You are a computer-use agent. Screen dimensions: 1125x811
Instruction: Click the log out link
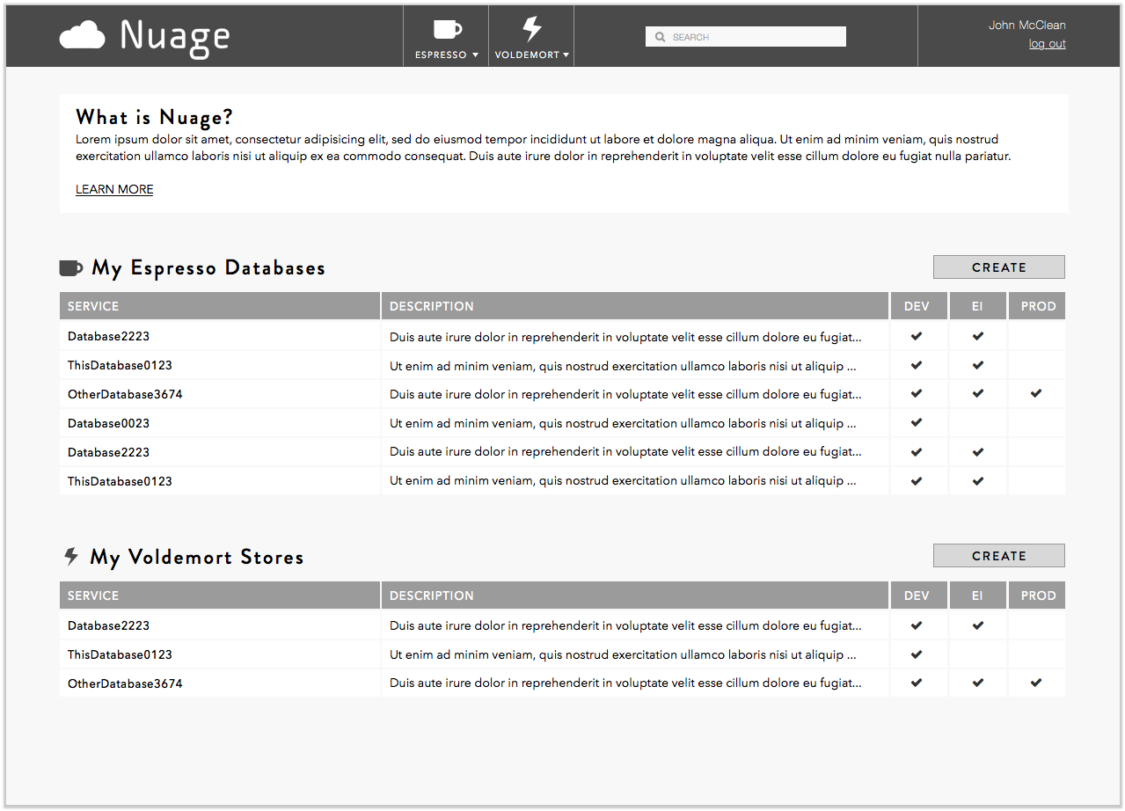1047,44
